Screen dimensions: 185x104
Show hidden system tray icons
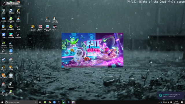(159, 102)
